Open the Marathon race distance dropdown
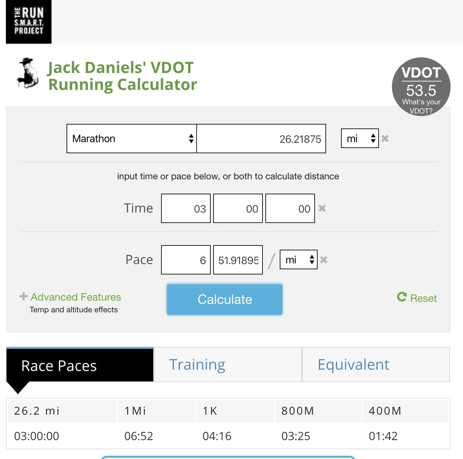The image size is (463, 459). pos(132,139)
